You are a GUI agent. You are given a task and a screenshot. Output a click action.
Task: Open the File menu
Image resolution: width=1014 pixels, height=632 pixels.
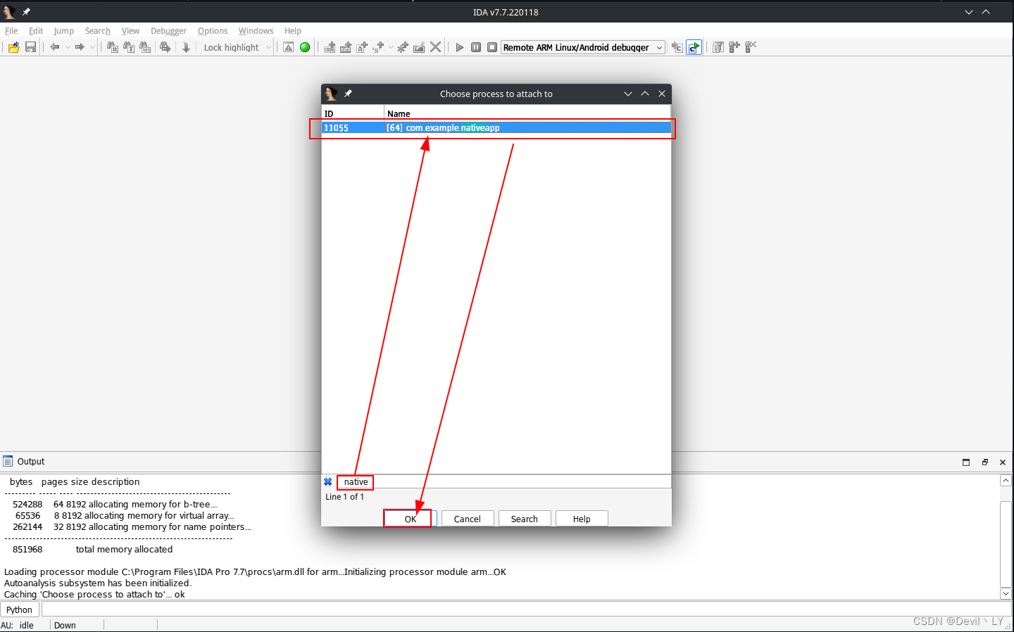(x=11, y=31)
